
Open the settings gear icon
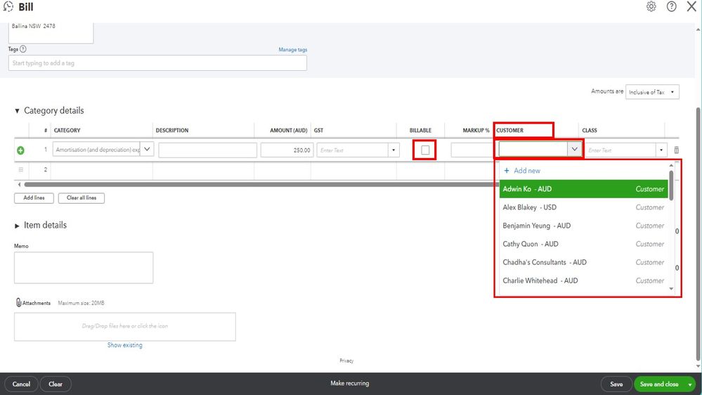(651, 6)
